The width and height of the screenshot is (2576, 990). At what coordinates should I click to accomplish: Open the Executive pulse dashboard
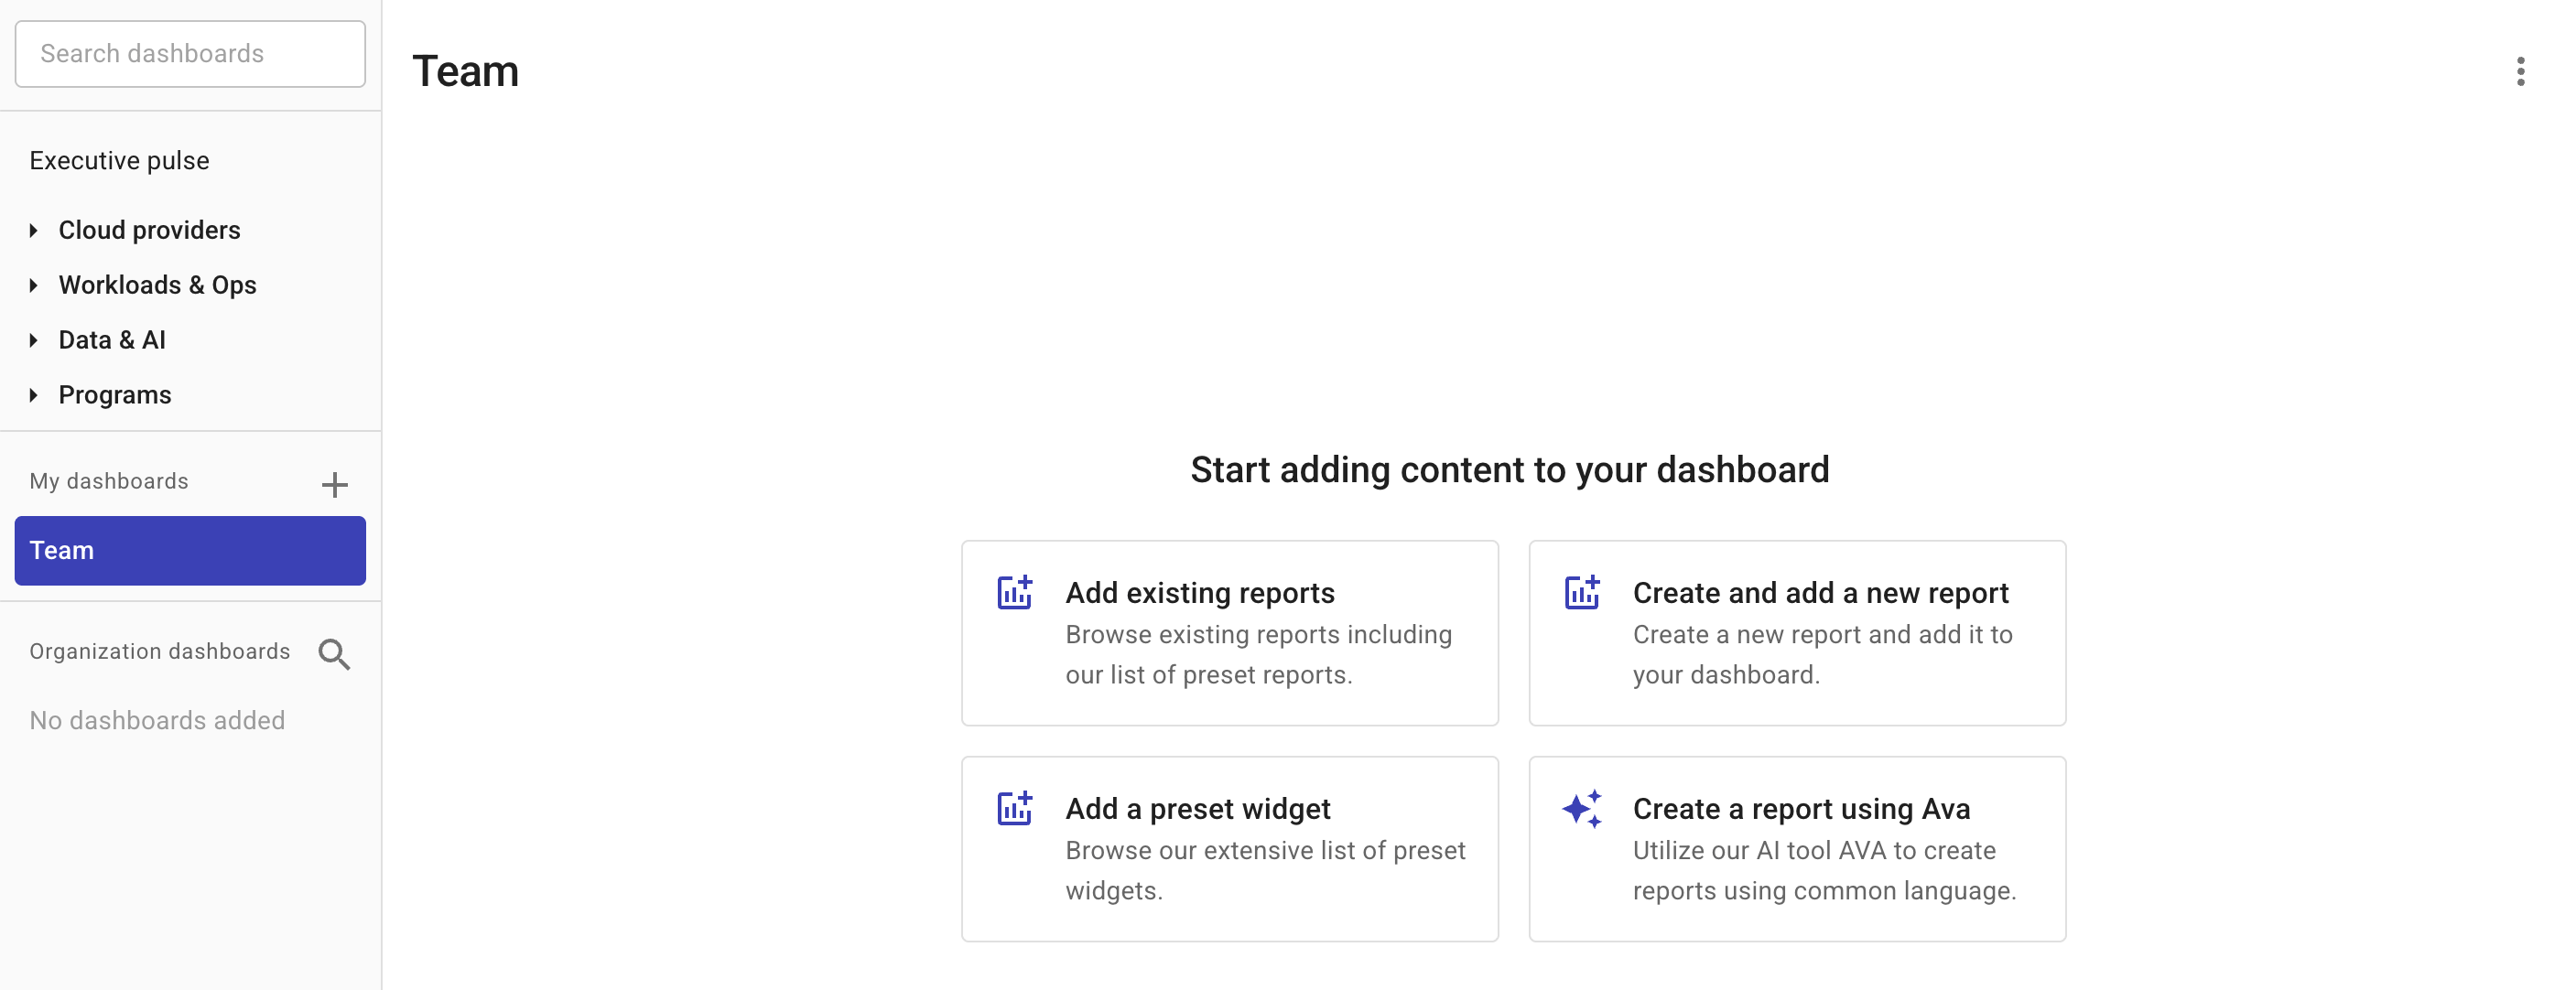click(119, 159)
